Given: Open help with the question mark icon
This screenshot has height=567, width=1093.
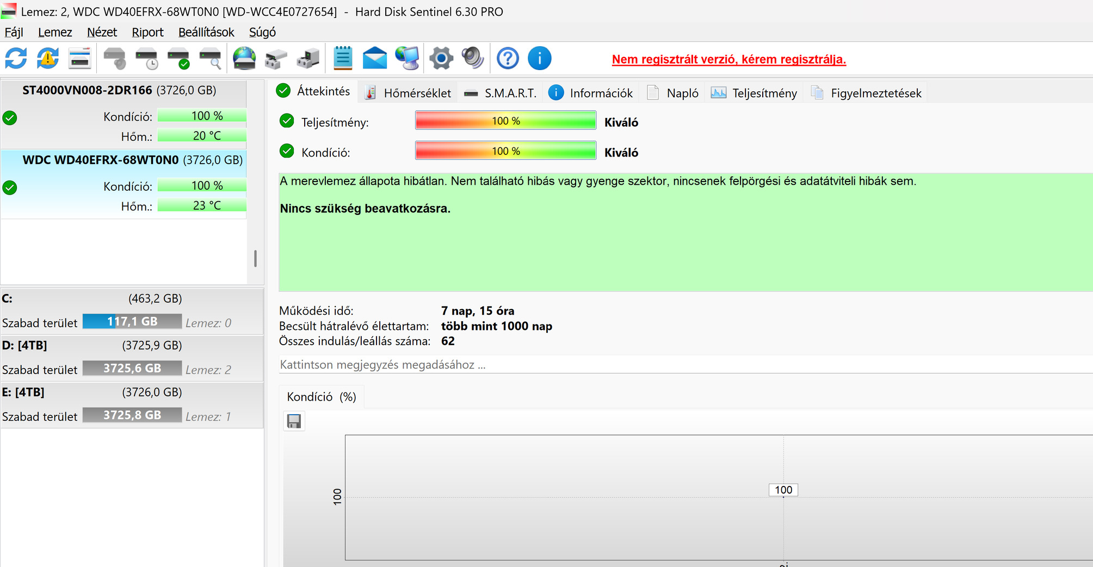Looking at the screenshot, I should tap(508, 58).
